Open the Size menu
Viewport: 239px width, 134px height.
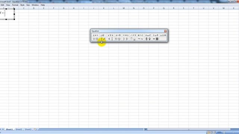click(x=28, y=5)
